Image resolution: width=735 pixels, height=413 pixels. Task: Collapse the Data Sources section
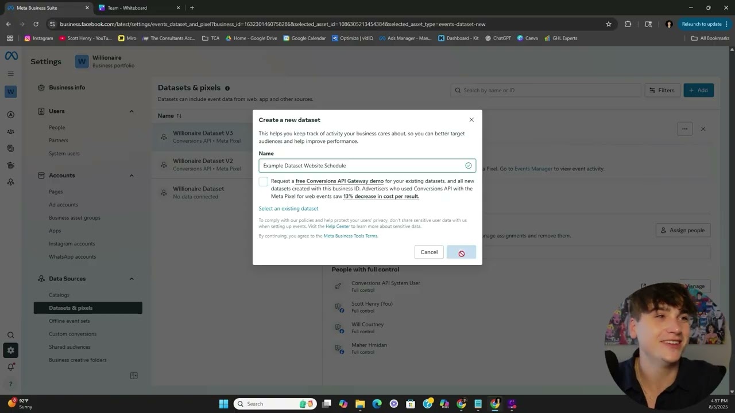(x=131, y=279)
